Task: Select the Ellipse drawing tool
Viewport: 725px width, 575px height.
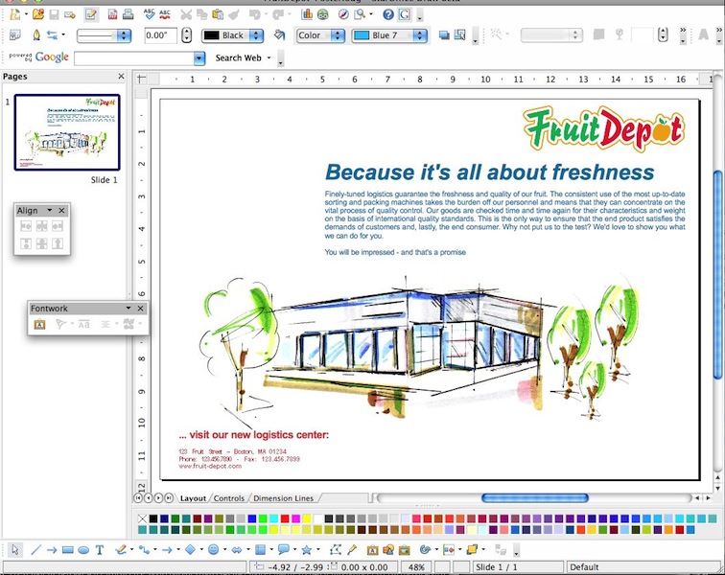Action: coord(83,550)
